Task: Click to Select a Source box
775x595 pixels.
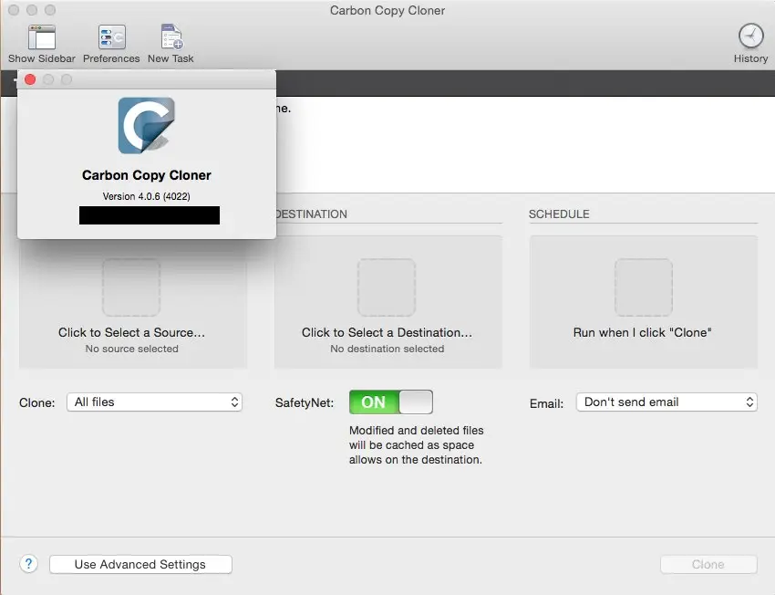Action: 132,302
